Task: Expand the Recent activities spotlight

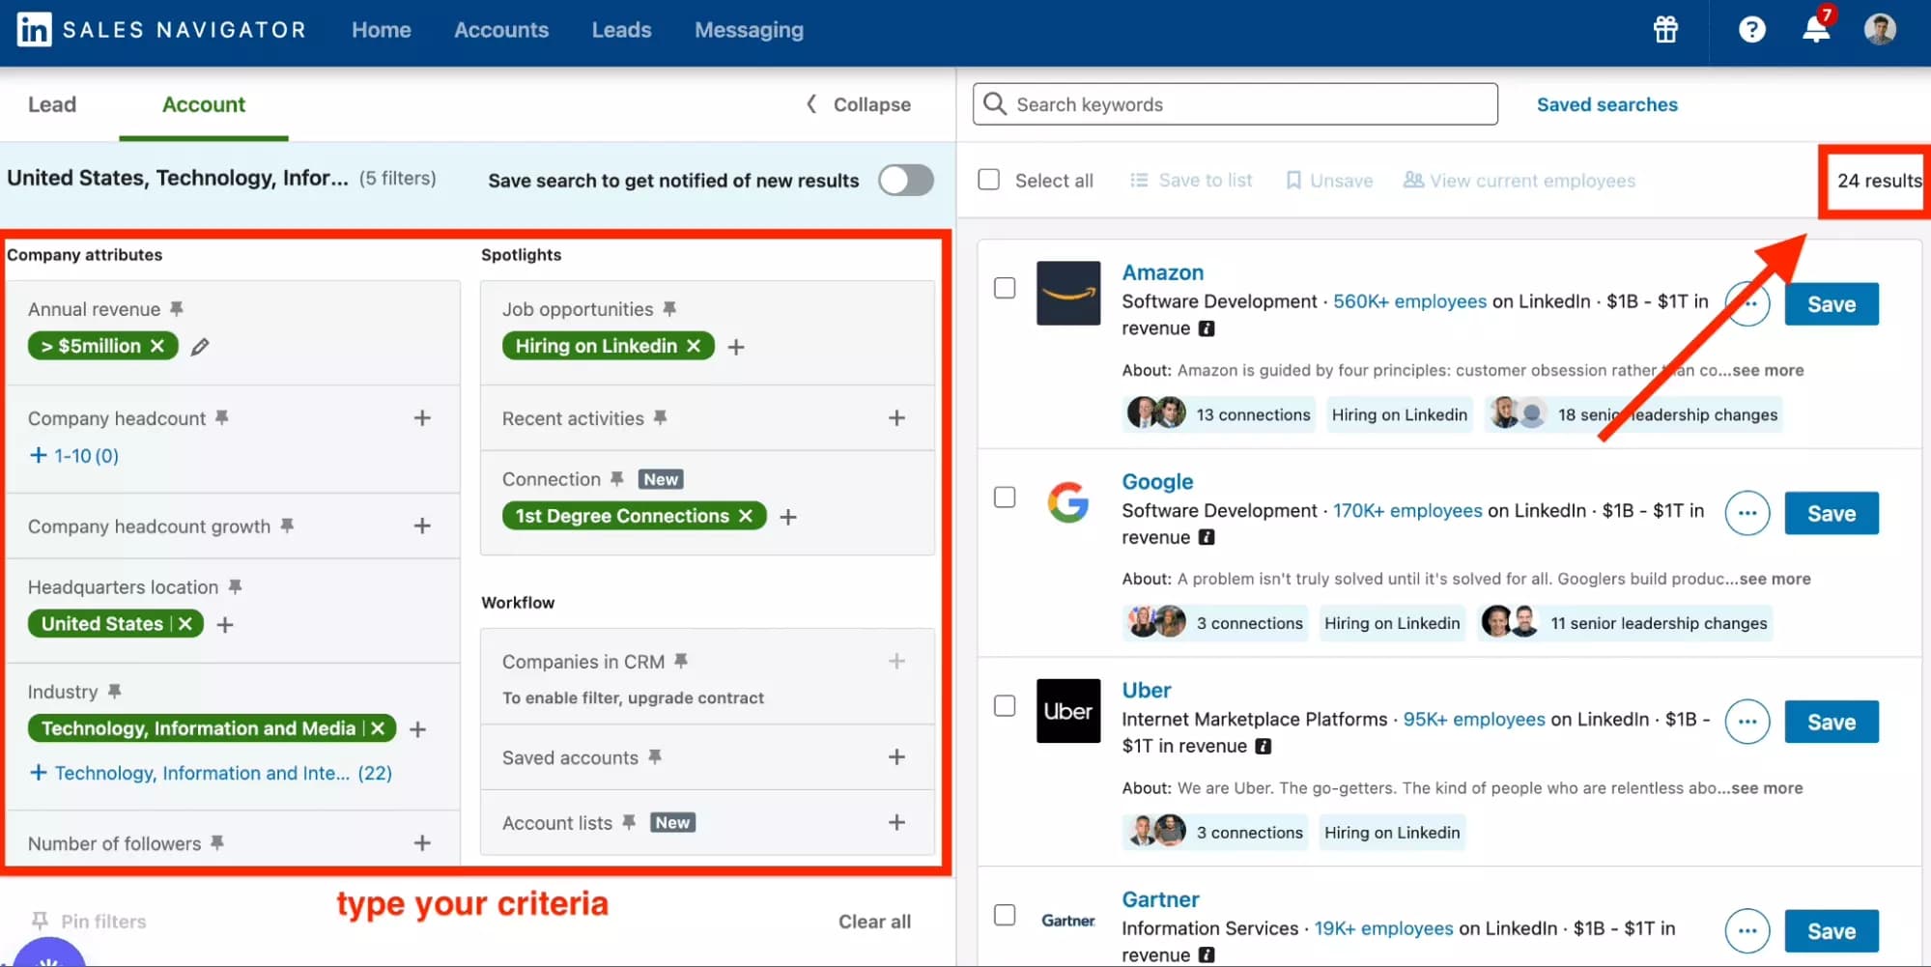Action: (x=896, y=417)
